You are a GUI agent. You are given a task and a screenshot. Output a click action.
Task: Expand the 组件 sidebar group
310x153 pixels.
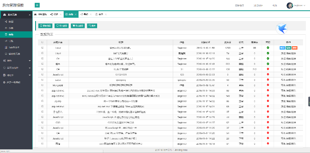[x=16, y=61]
